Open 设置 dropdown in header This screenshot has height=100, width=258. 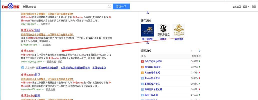(x=246, y=6)
